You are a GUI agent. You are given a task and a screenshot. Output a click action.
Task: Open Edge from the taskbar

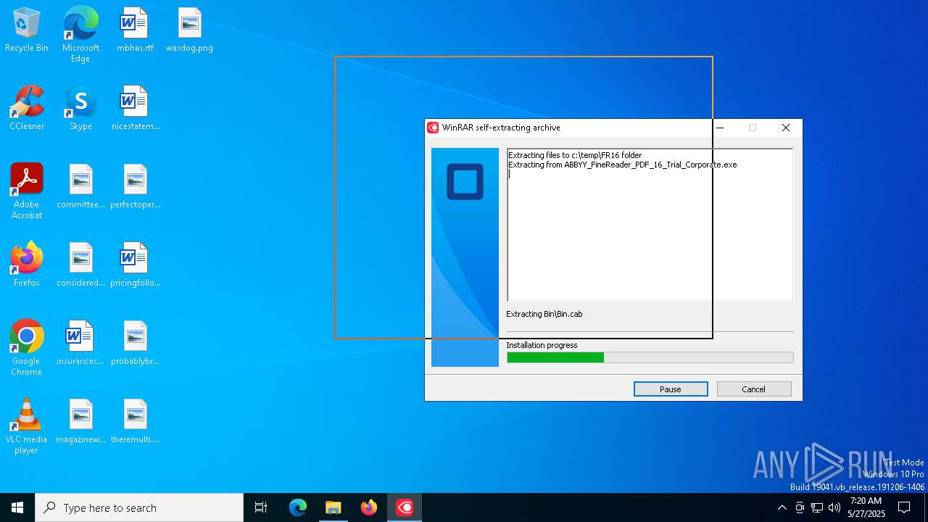tap(298, 507)
